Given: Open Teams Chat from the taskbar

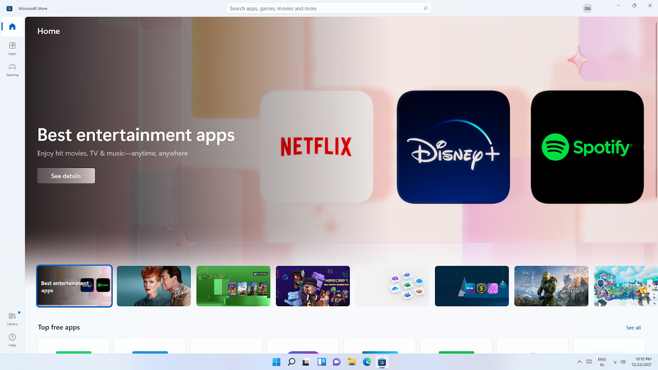Looking at the screenshot, I should [336, 362].
